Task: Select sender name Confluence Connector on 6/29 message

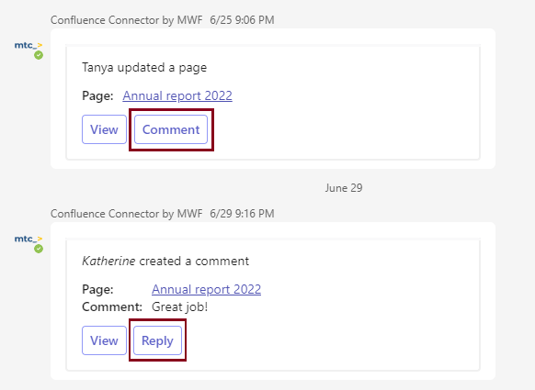Action: 127,214
